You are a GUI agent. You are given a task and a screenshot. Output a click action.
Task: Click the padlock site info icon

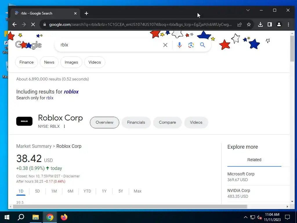[44, 24]
